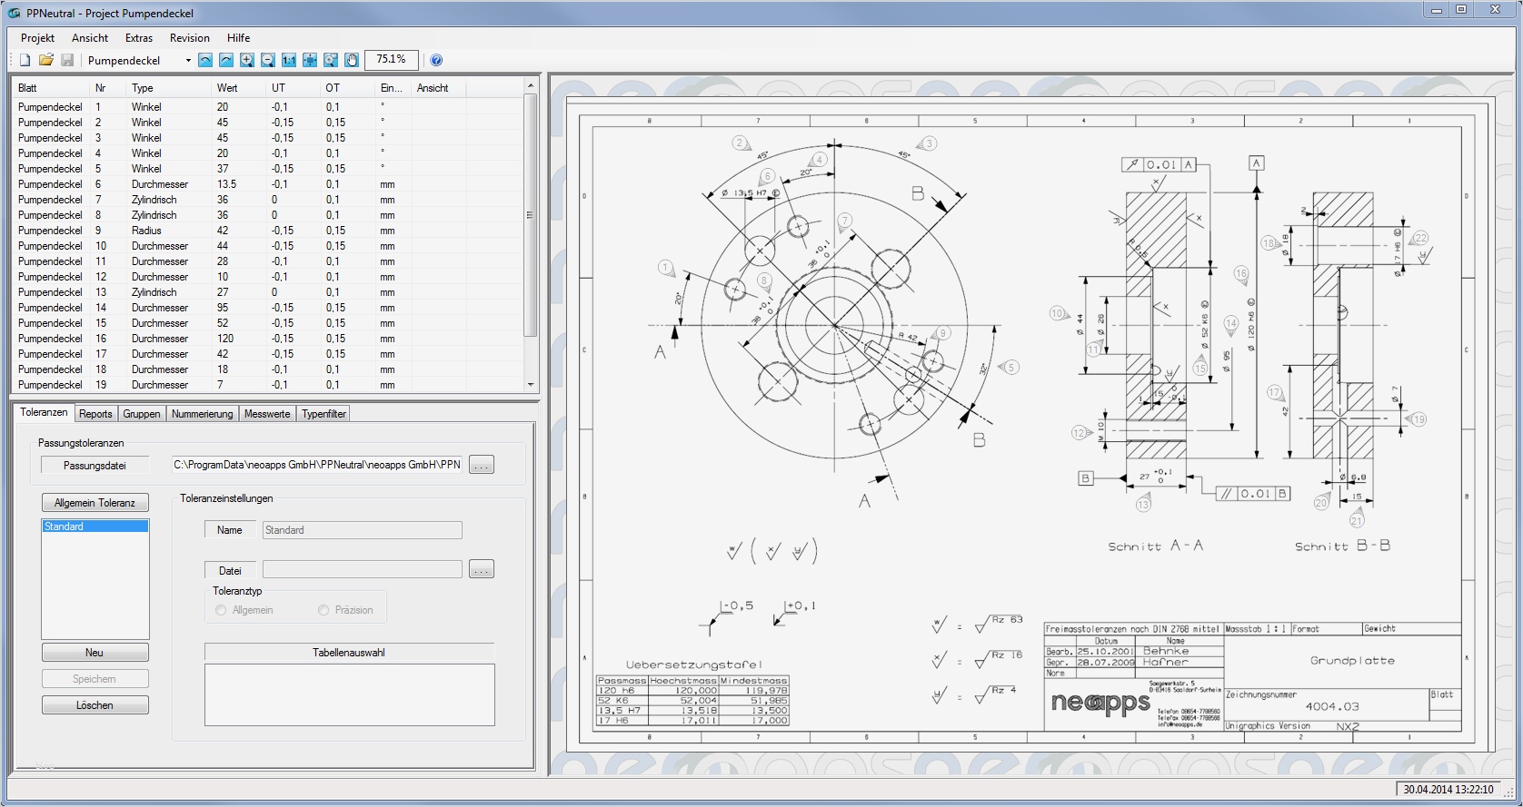The height and width of the screenshot is (807, 1523).
Task: Click the characteristics table scrollbar thumb
Action: (x=531, y=215)
